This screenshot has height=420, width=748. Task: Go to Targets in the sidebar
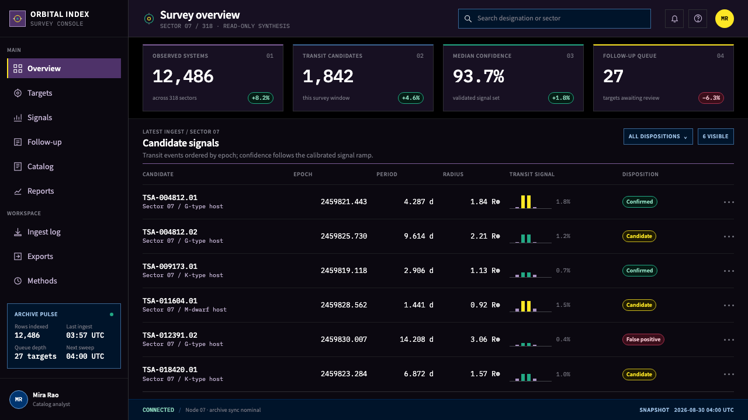[64, 93]
